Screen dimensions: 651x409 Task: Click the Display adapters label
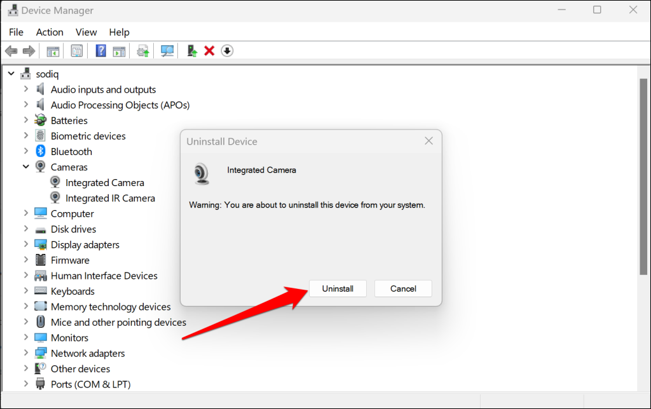click(85, 245)
